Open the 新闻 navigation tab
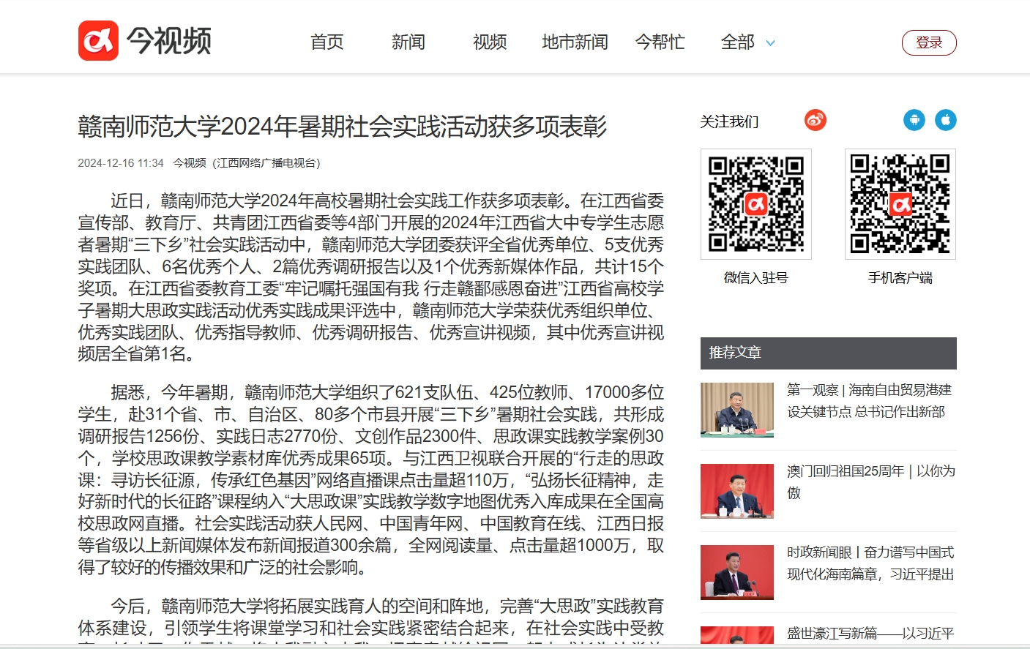 click(408, 42)
